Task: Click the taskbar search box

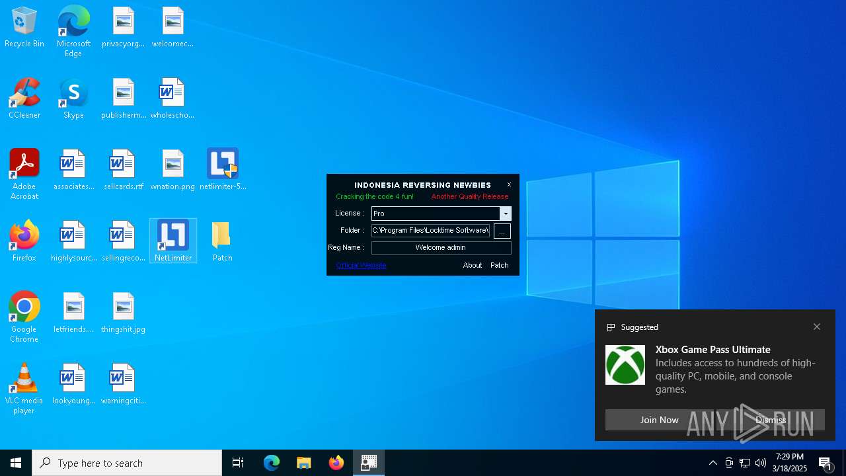Action: coord(127,463)
